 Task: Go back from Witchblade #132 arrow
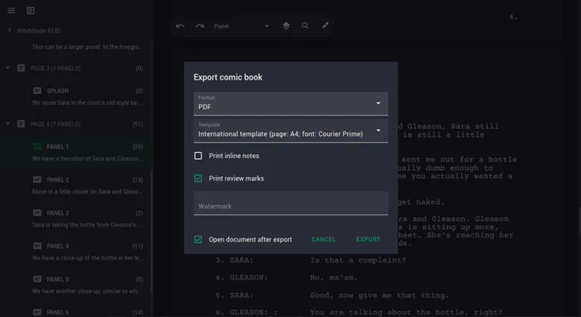(x=9, y=30)
